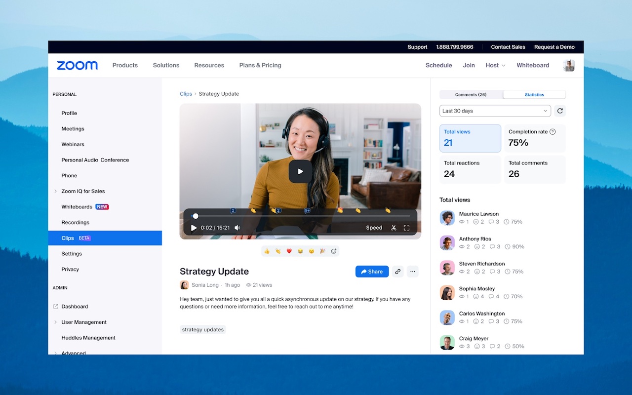This screenshot has height=395, width=632.
Task: React with the thumbs up emoji
Action: pos(267,251)
